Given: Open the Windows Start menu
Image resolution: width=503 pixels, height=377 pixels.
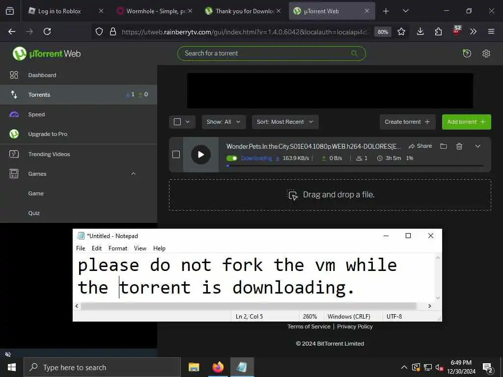Looking at the screenshot, I should coord(12,367).
